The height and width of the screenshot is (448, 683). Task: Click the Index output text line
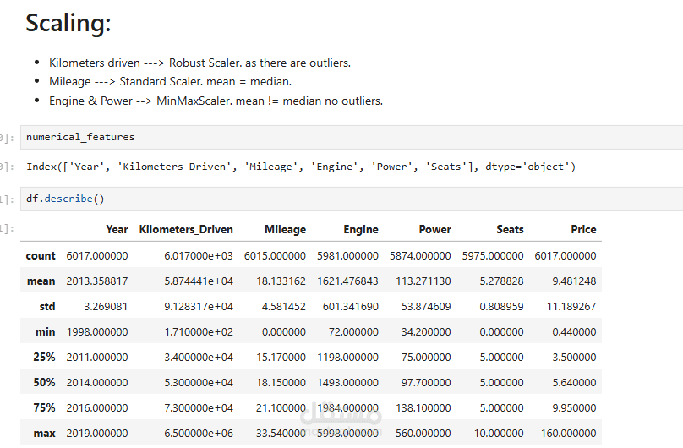coord(300,167)
